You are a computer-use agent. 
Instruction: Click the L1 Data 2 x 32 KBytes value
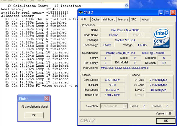(x=158, y=80)
